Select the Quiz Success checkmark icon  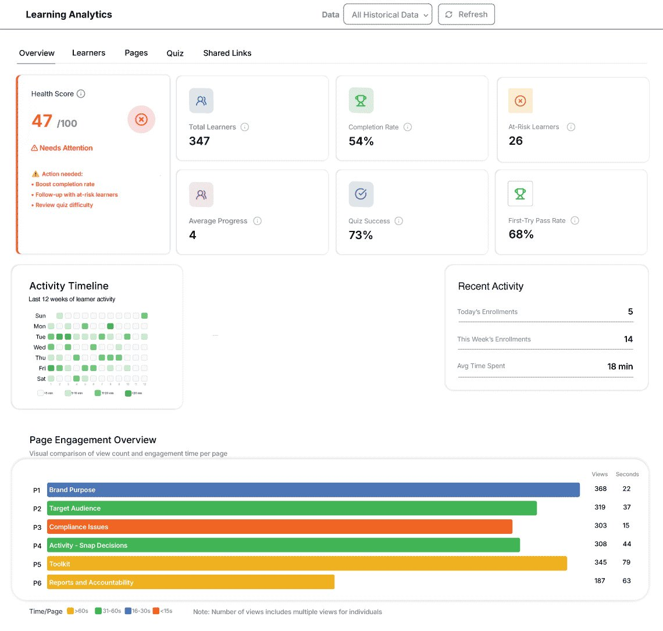(x=361, y=194)
